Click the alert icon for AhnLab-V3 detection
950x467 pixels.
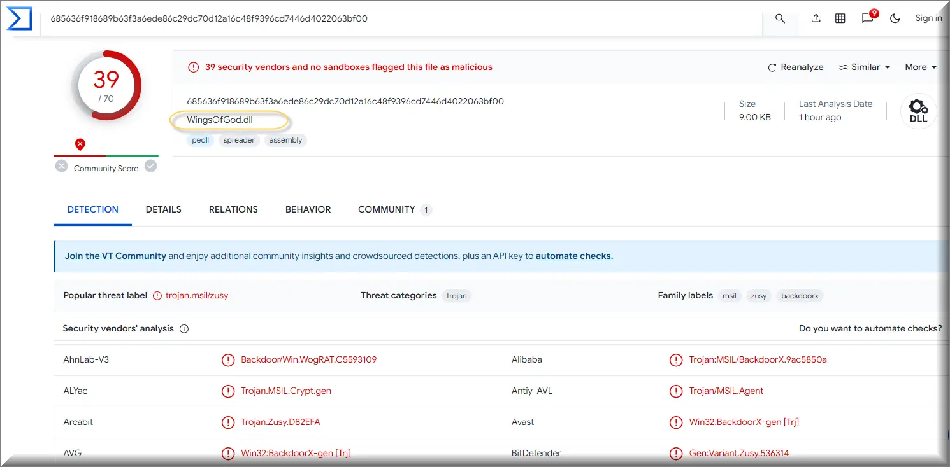pyautogui.click(x=227, y=360)
